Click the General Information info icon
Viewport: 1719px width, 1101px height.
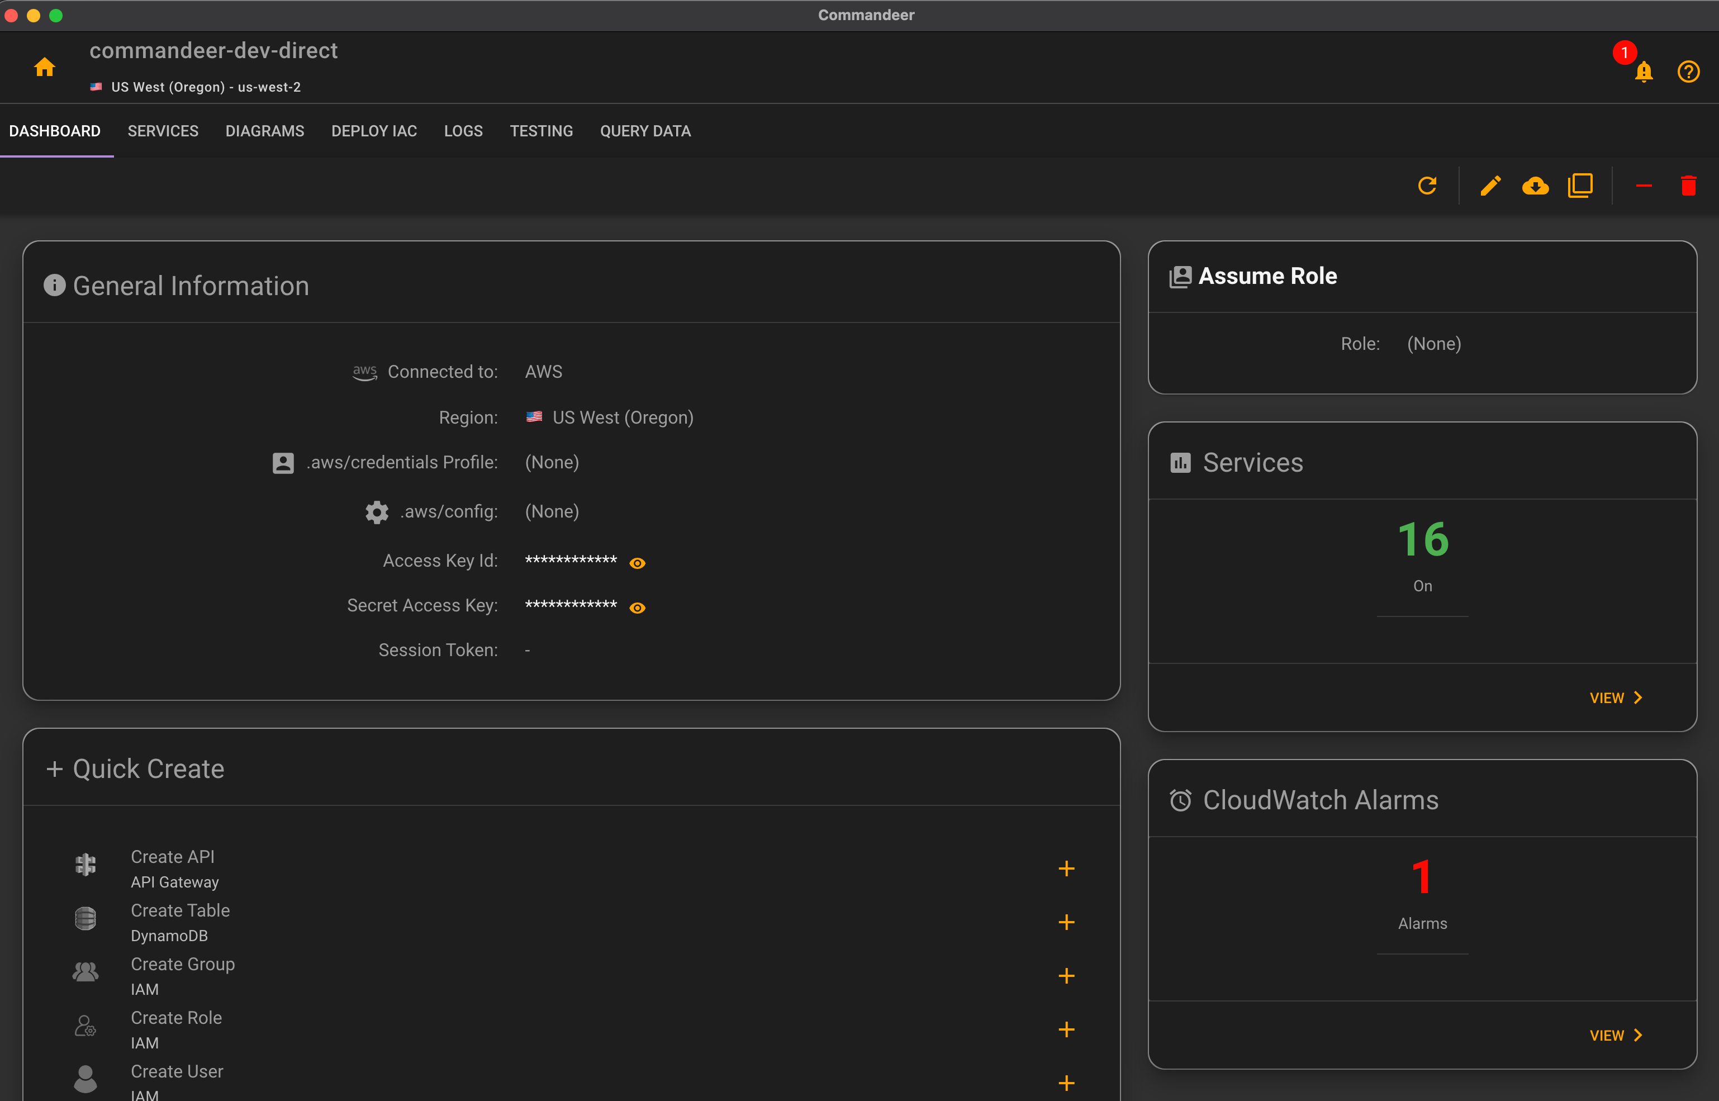point(54,285)
